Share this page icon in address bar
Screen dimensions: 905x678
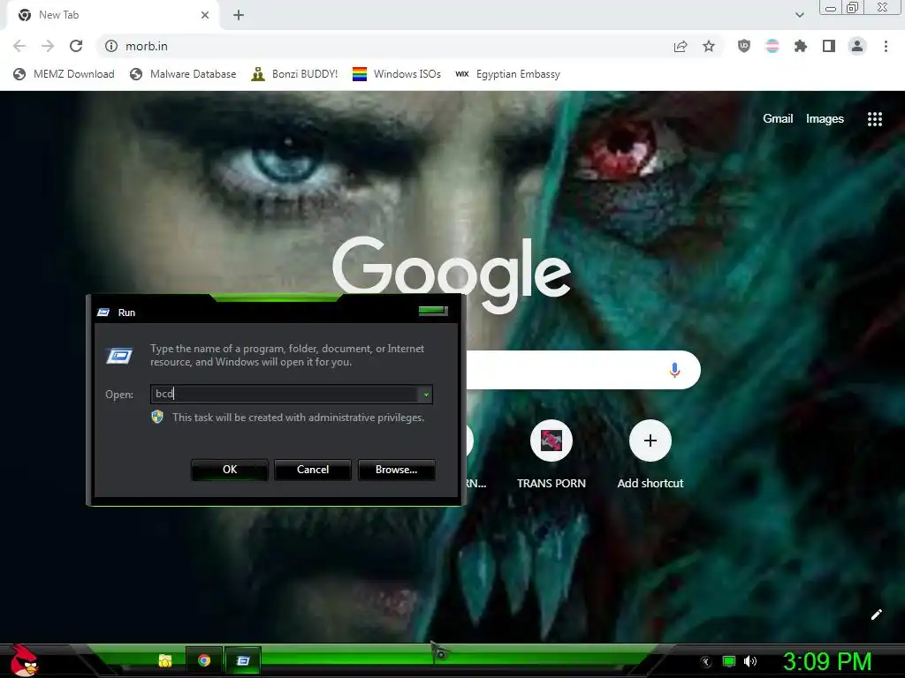point(681,46)
